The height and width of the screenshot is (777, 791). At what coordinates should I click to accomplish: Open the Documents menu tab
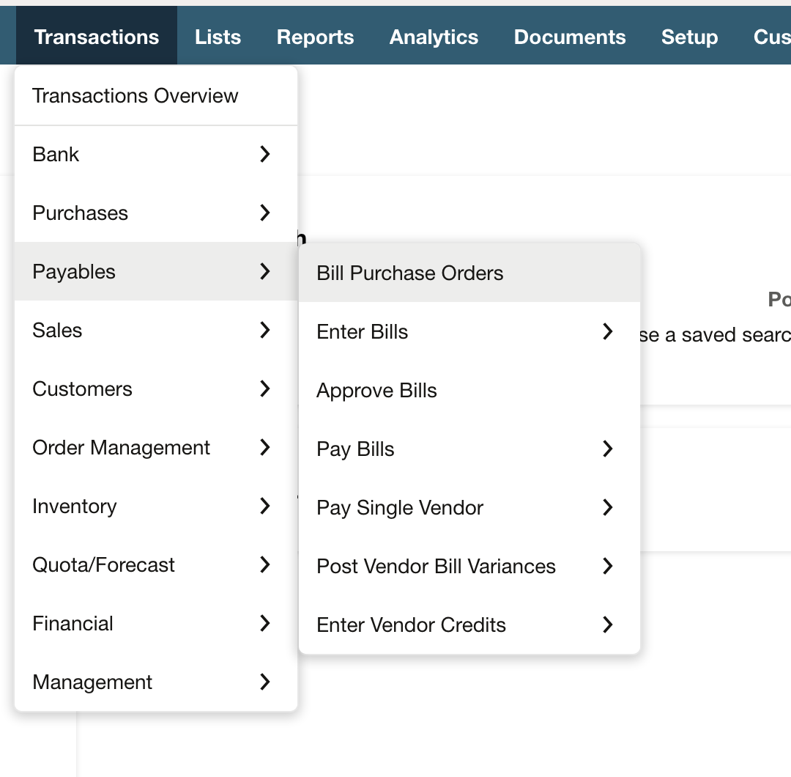570,36
